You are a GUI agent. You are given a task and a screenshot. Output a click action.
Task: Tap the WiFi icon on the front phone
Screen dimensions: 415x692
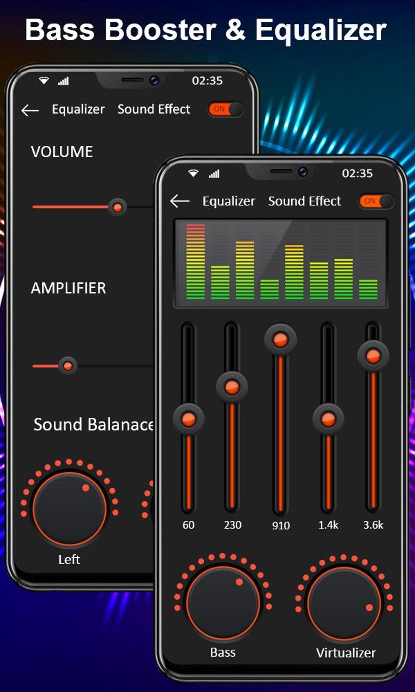pyautogui.click(x=193, y=174)
